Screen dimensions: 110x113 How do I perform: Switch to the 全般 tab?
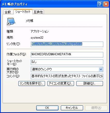point(8,12)
